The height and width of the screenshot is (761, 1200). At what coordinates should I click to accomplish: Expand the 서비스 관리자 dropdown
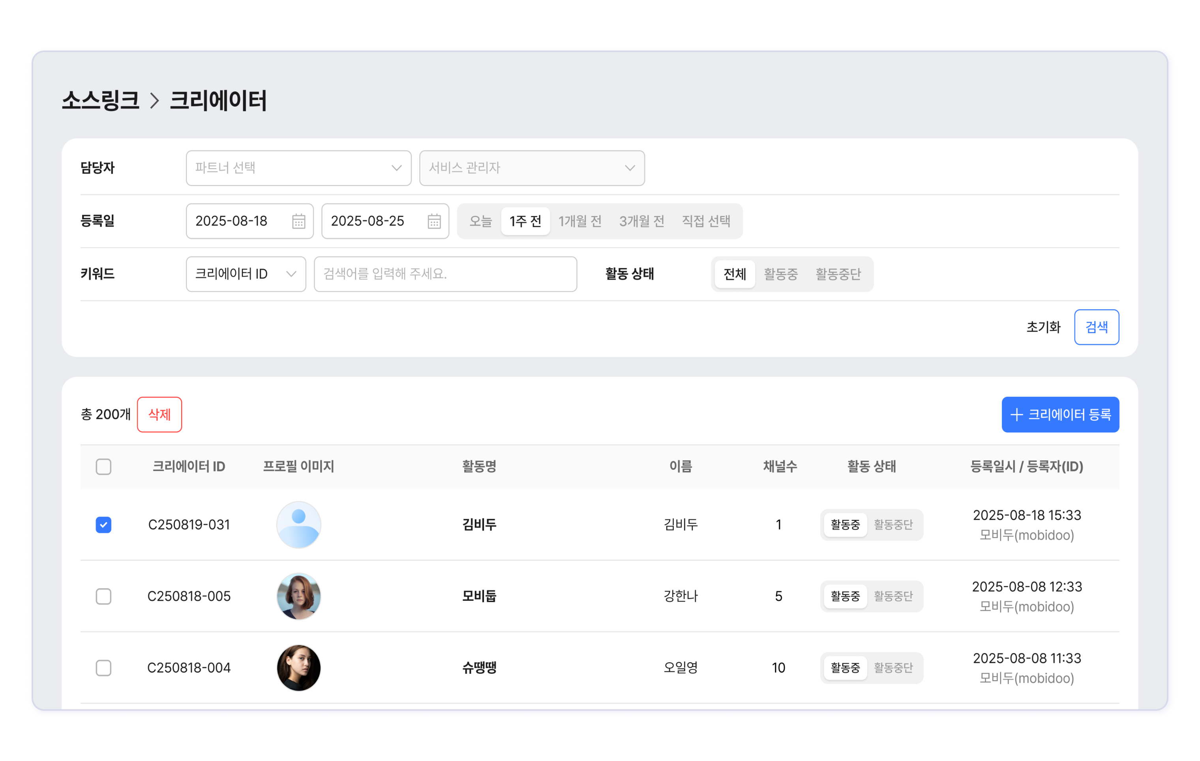coord(532,168)
